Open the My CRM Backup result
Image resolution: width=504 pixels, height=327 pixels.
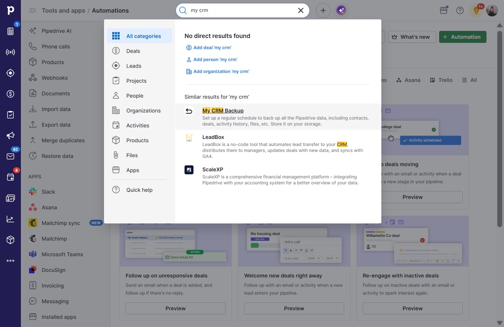pos(278,117)
